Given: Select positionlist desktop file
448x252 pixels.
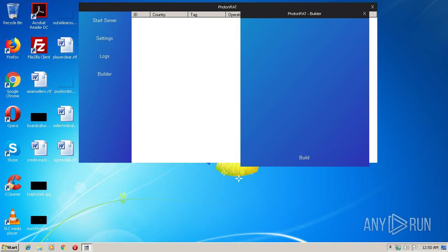Looking at the screenshot, I should (65, 86).
